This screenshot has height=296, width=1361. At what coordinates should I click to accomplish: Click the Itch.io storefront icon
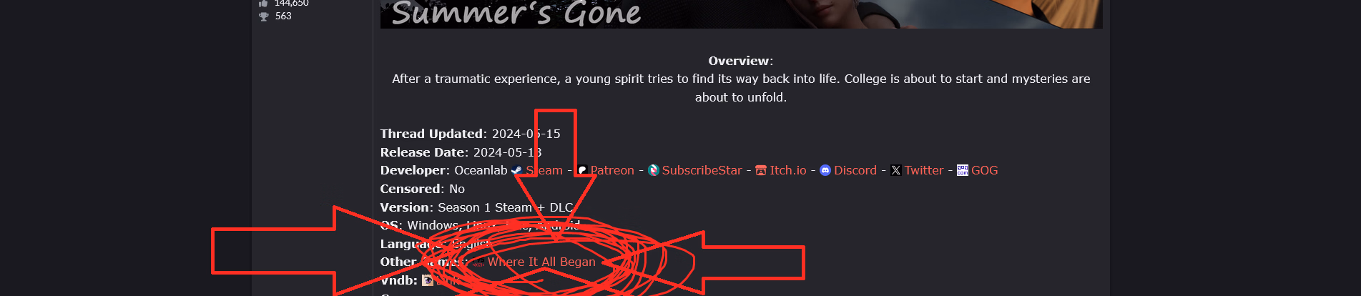(x=761, y=170)
